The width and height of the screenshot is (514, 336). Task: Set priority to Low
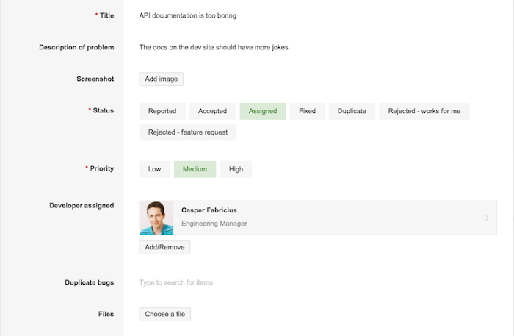coord(154,169)
